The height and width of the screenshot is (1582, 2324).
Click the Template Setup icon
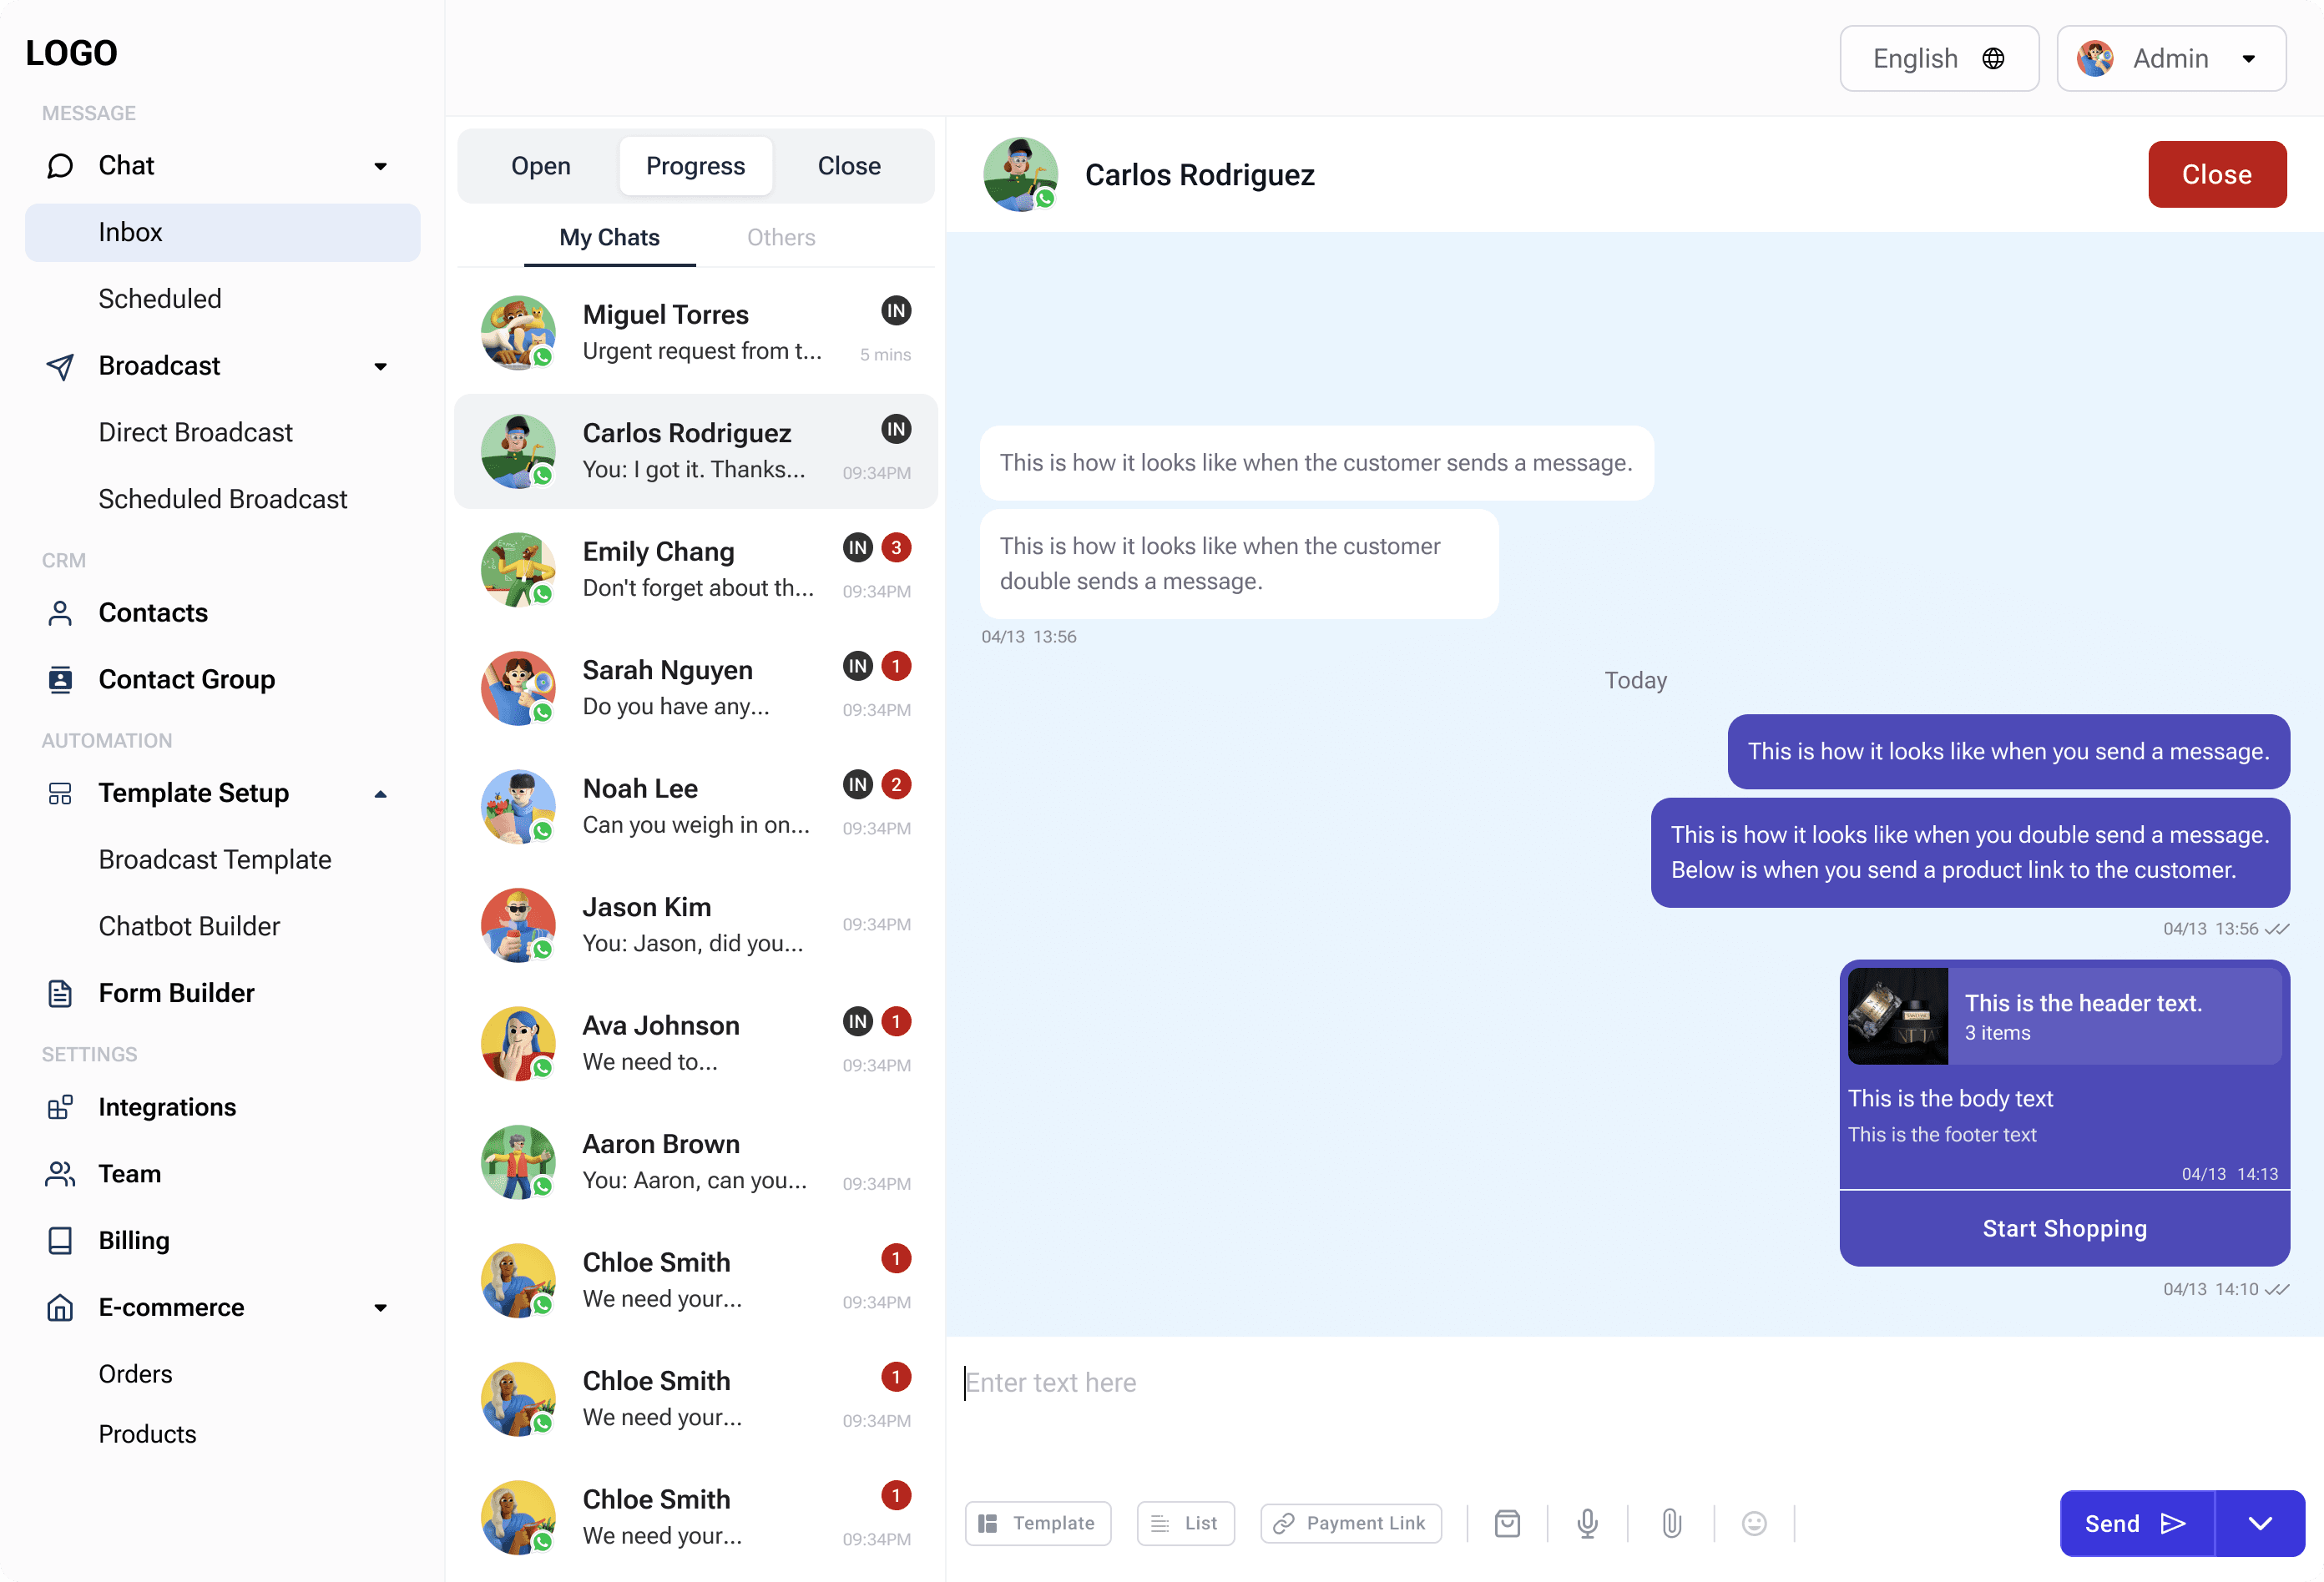coord(60,794)
